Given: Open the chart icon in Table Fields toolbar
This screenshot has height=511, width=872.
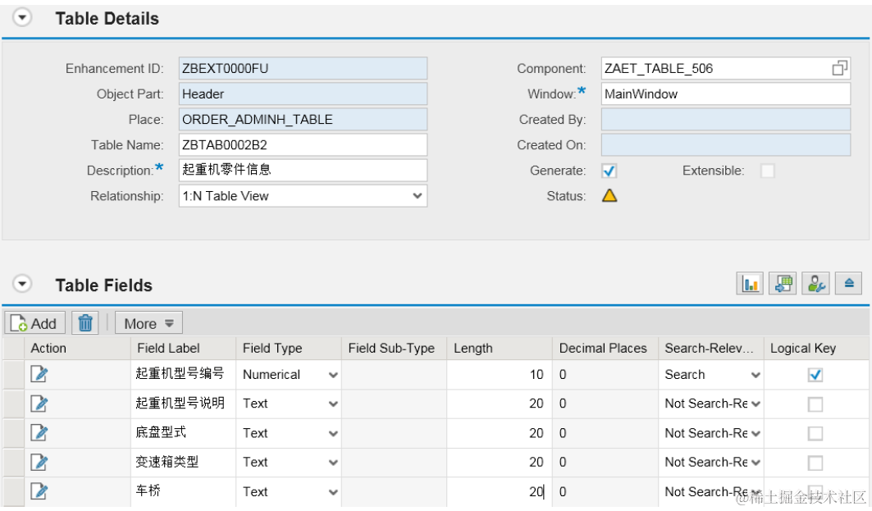Looking at the screenshot, I should [750, 284].
